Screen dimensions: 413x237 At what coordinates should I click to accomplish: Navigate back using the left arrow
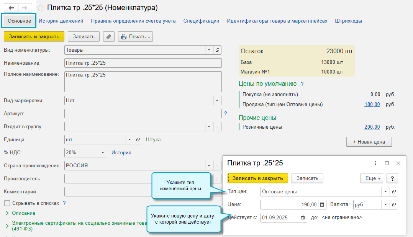click(11, 8)
